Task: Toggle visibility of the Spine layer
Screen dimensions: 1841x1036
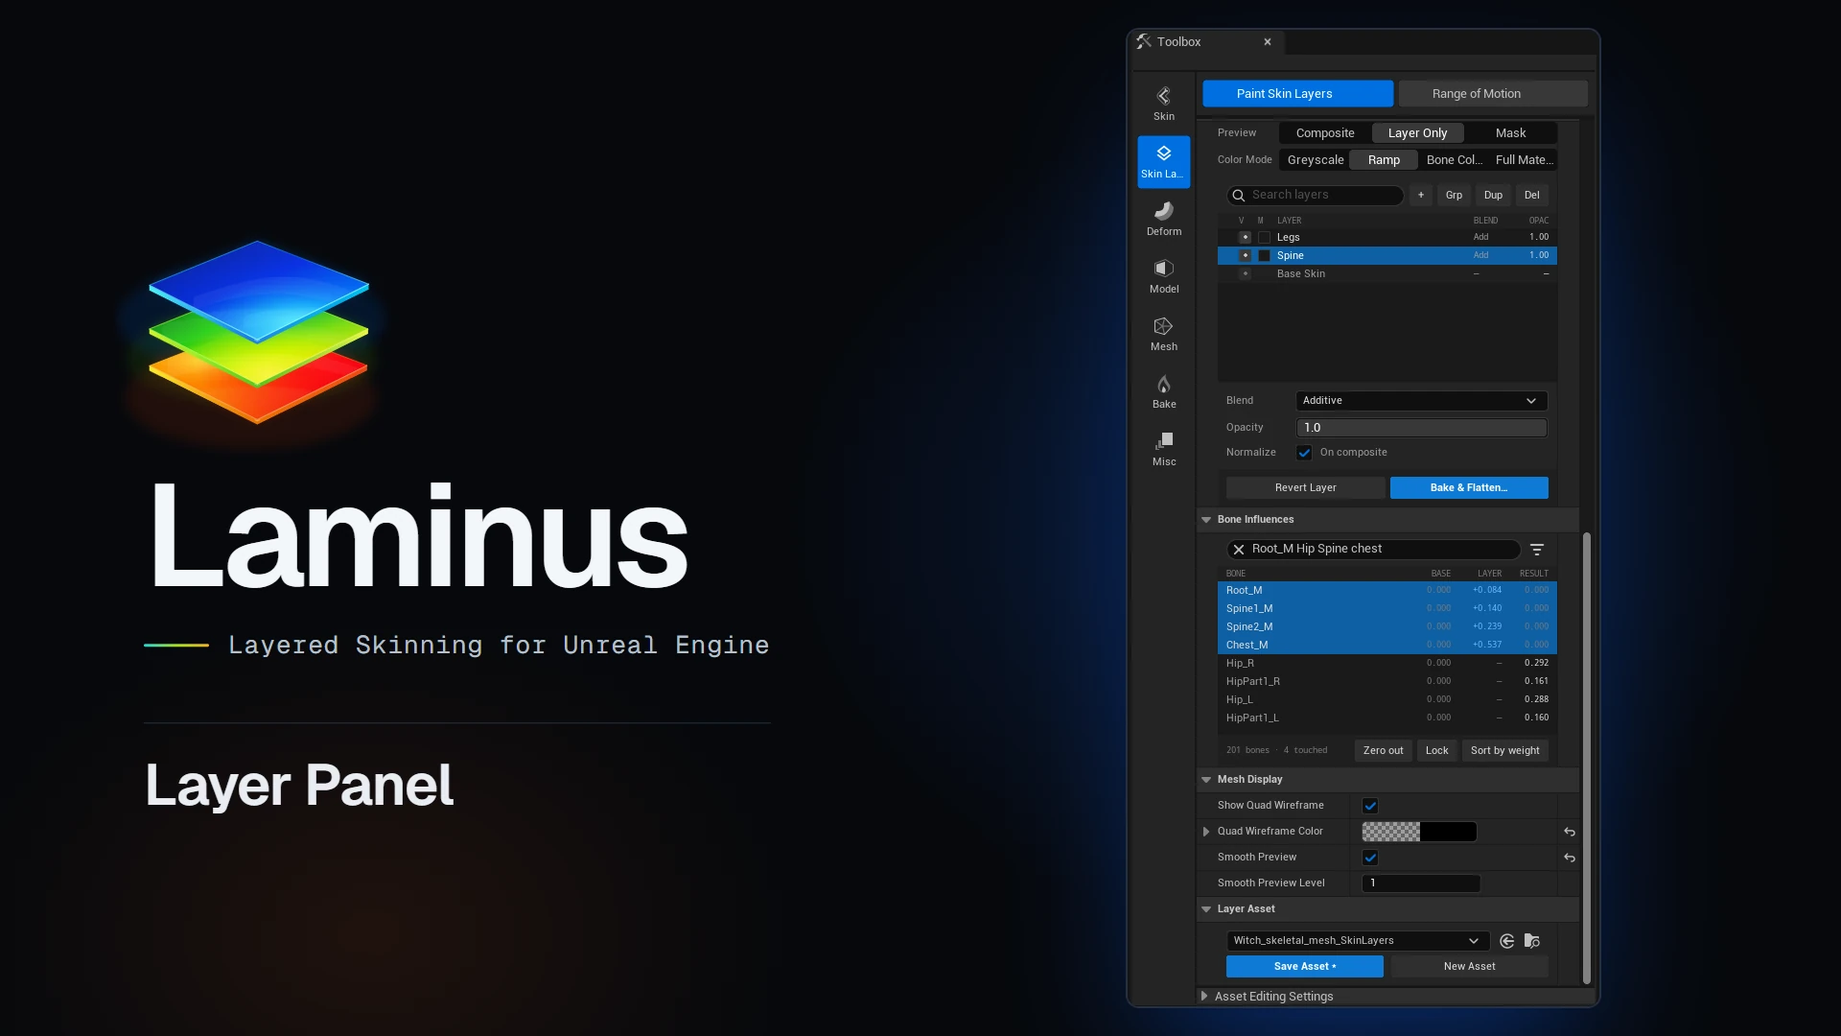Action: (x=1245, y=255)
